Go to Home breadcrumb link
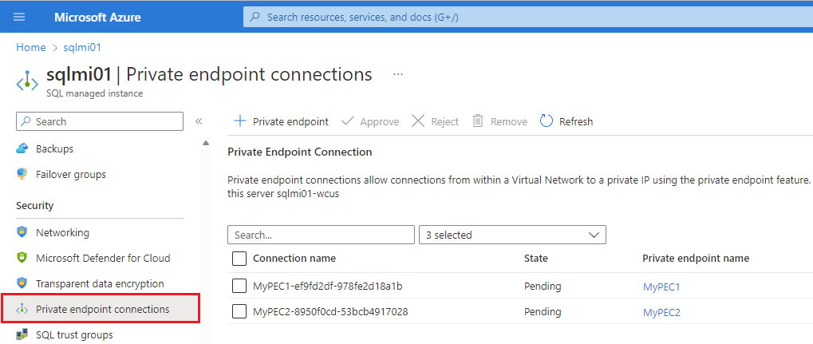The image size is (813, 344). point(30,48)
